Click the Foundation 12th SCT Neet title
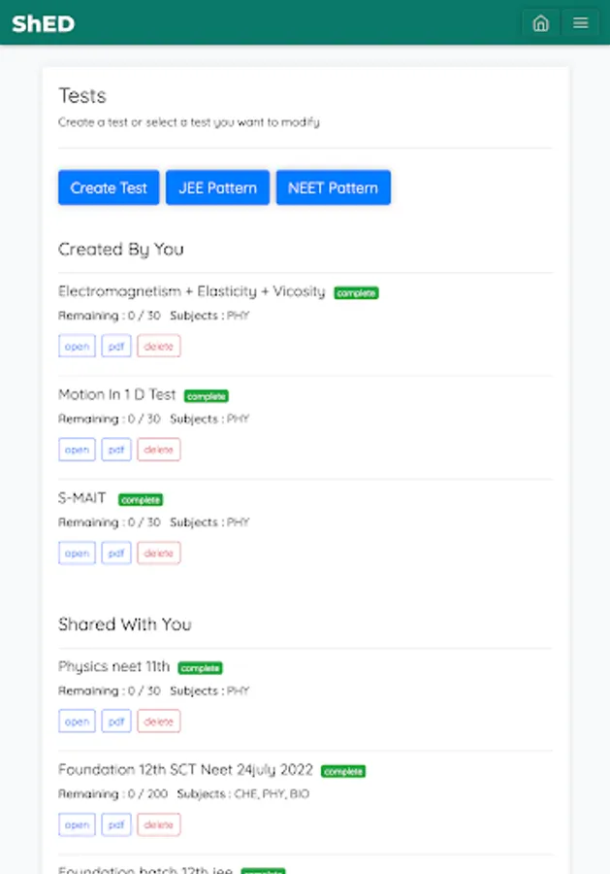The width and height of the screenshot is (610, 874). click(x=185, y=769)
